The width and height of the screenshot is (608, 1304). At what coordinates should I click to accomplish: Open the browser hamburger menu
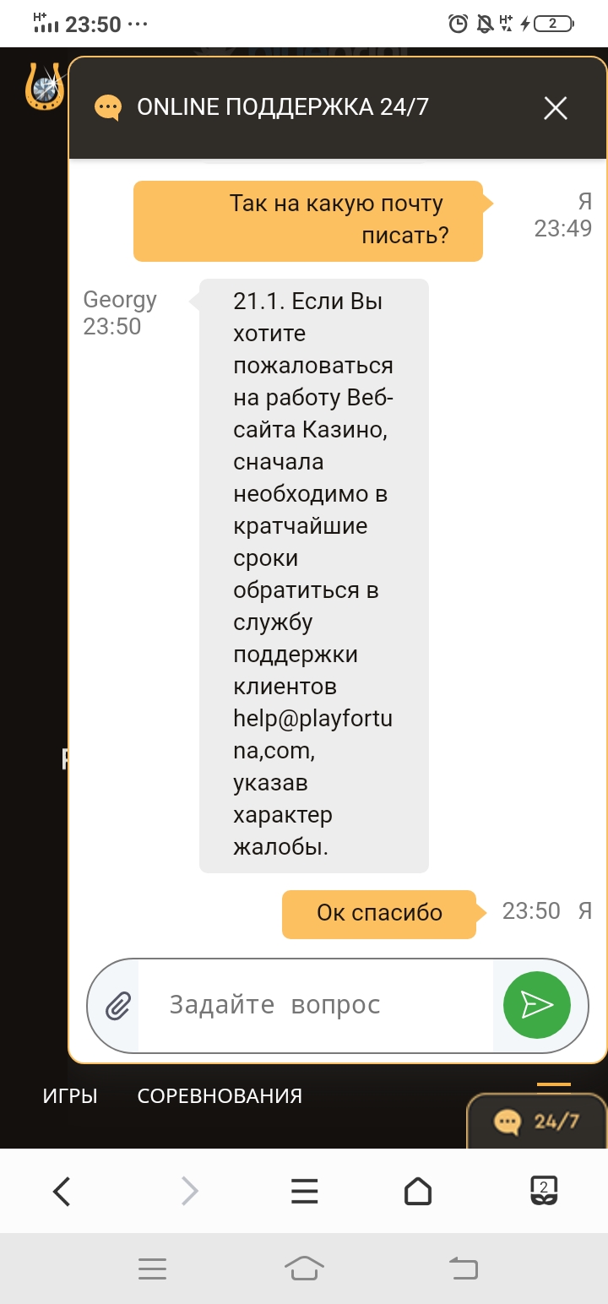point(304,1192)
